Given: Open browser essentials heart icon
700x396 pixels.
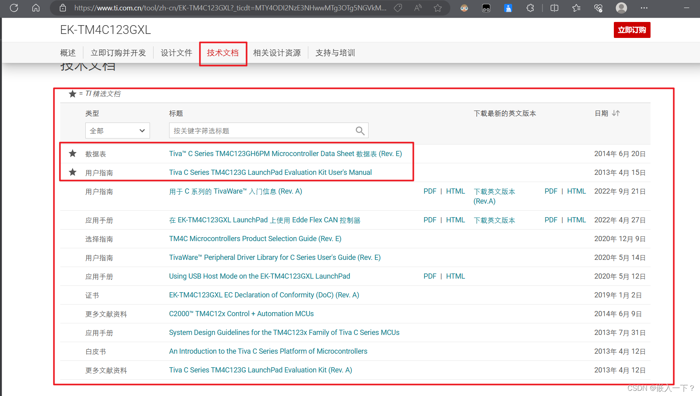Looking at the screenshot, I should (x=598, y=8).
